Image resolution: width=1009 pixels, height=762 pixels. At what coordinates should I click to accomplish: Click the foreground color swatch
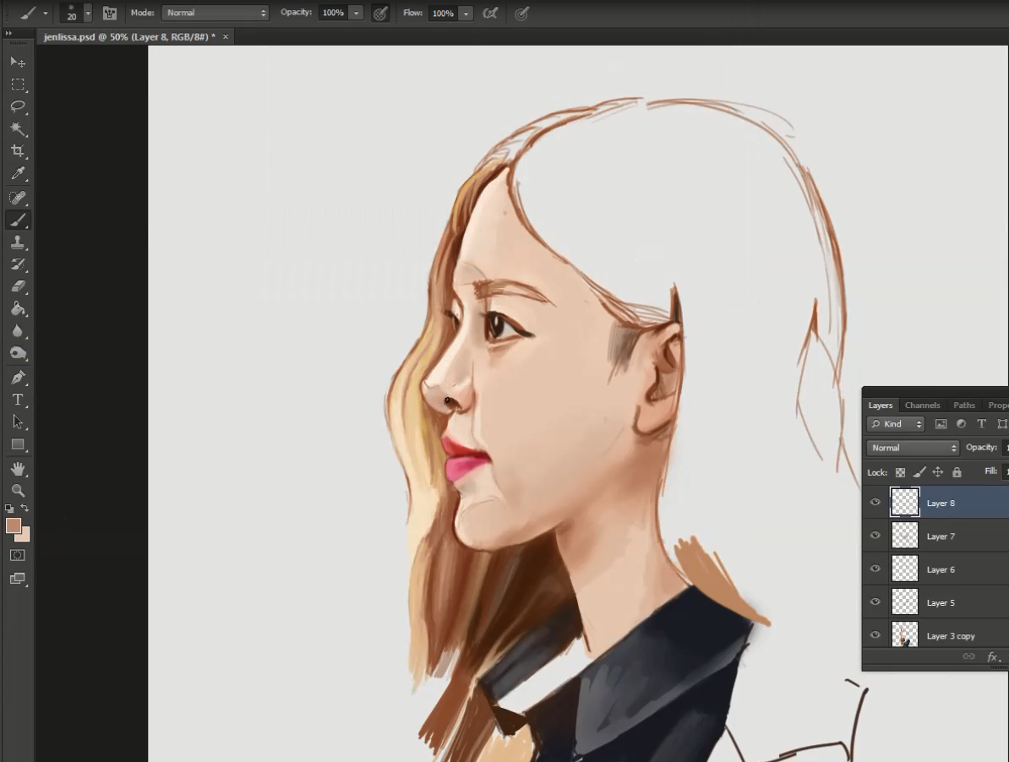coord(14,525)
